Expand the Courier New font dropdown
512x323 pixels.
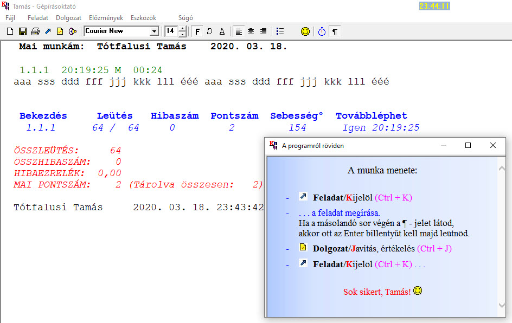154,31
